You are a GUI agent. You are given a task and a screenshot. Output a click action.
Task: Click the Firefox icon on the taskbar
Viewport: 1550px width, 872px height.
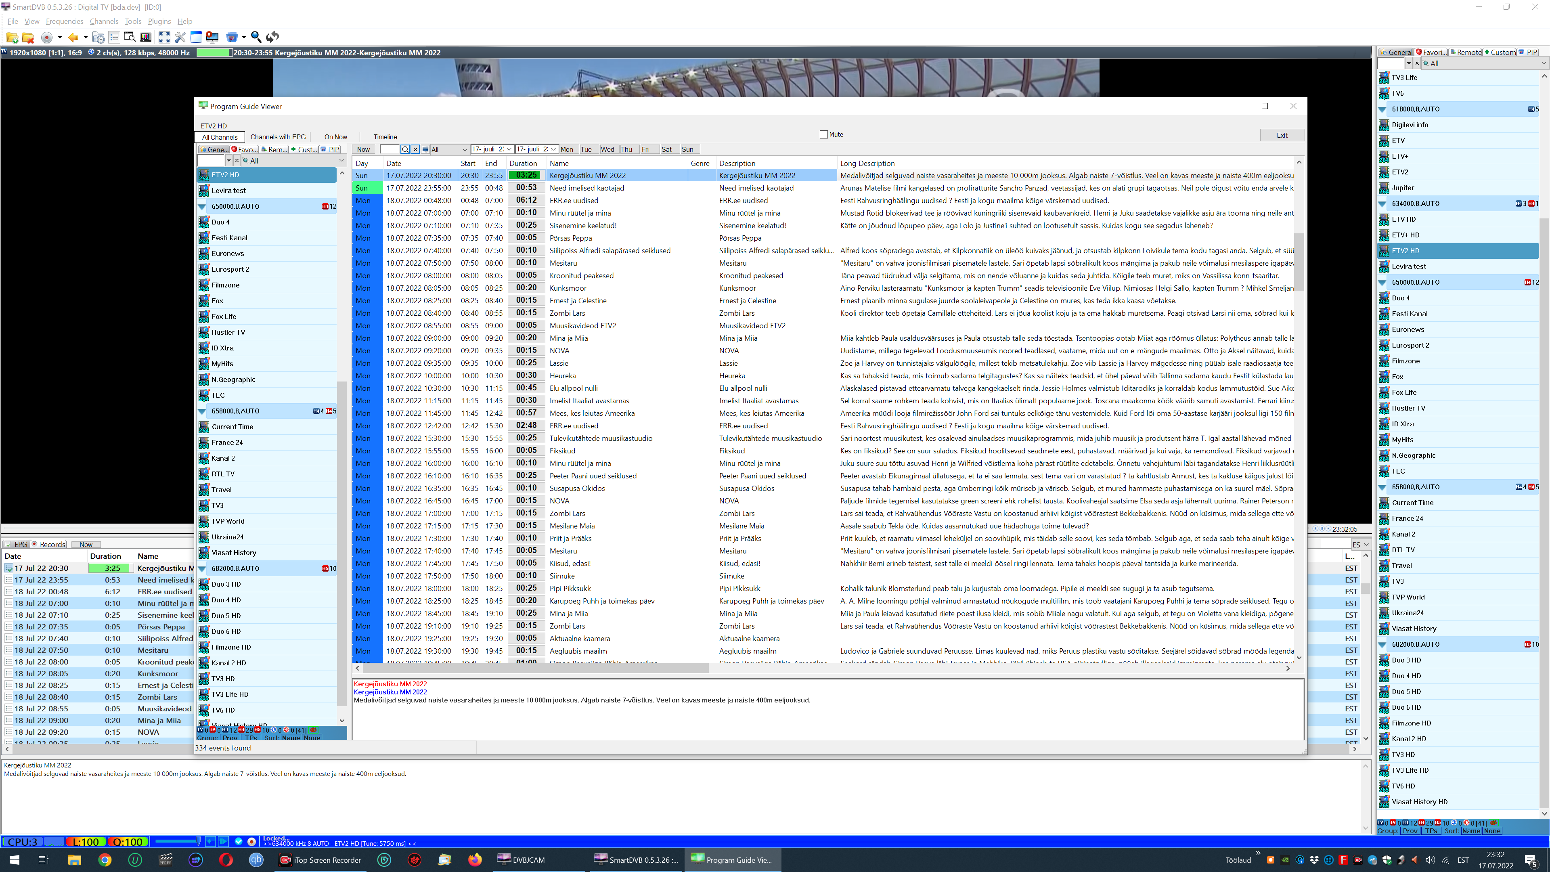tap(475, 859)
